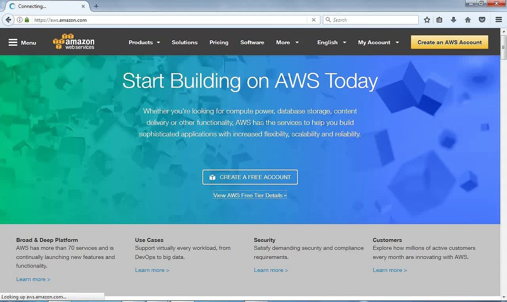Open Firefox hamburger menu icon

pyautogui.click(x=499, y=20)
